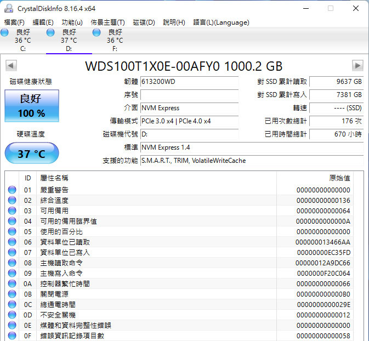Click the firmware field 613200WD
Image resolution: width=369 pixels, height=341 pixels.
tap(190, 82)
